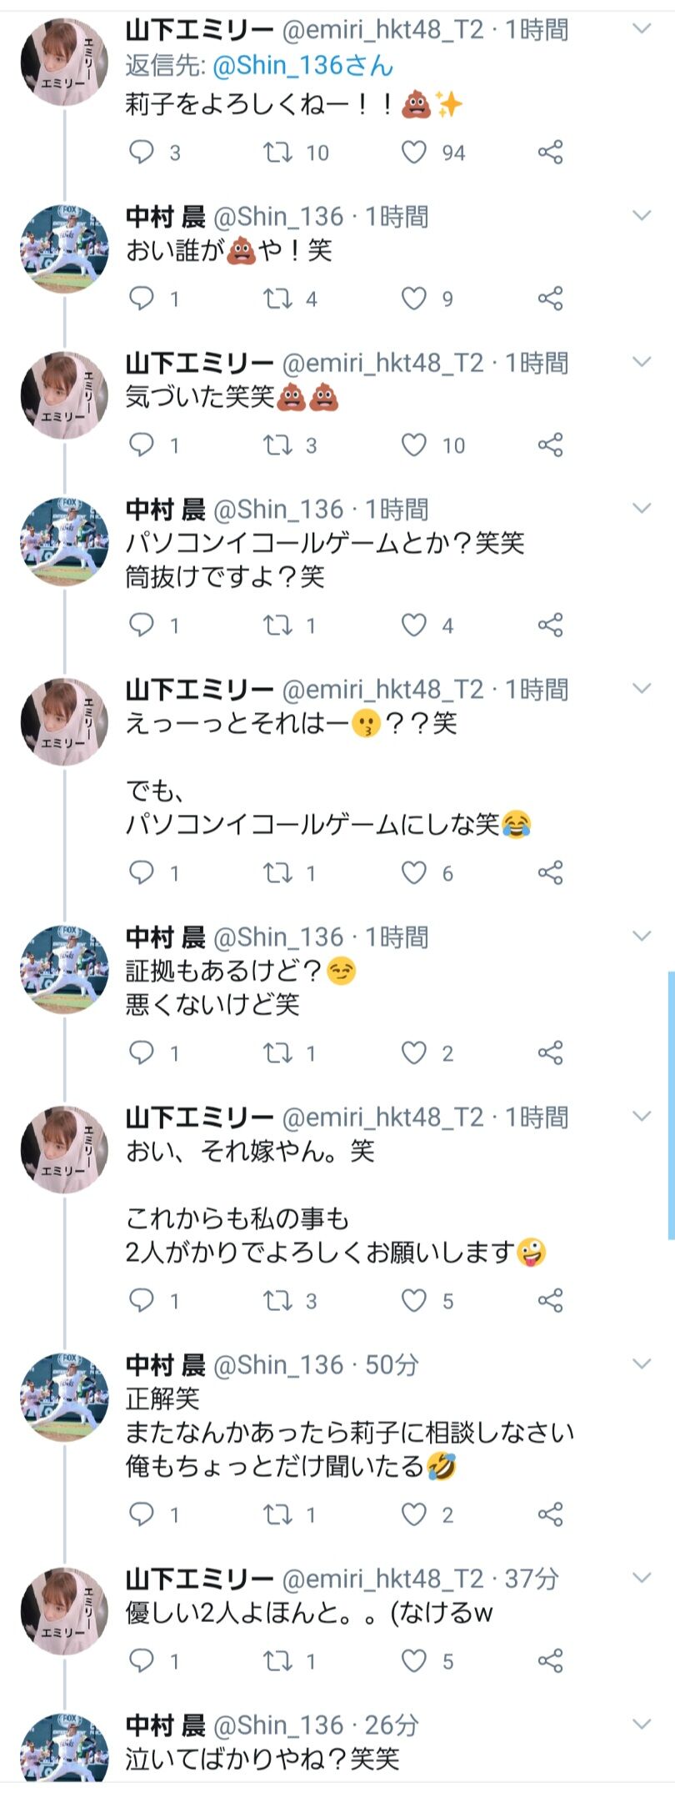
Task: Like the tweet with 94 likes
Action: (x=414, y=152)
